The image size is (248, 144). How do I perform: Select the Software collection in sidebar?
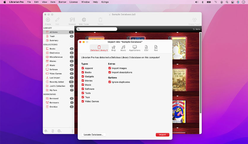59,69
